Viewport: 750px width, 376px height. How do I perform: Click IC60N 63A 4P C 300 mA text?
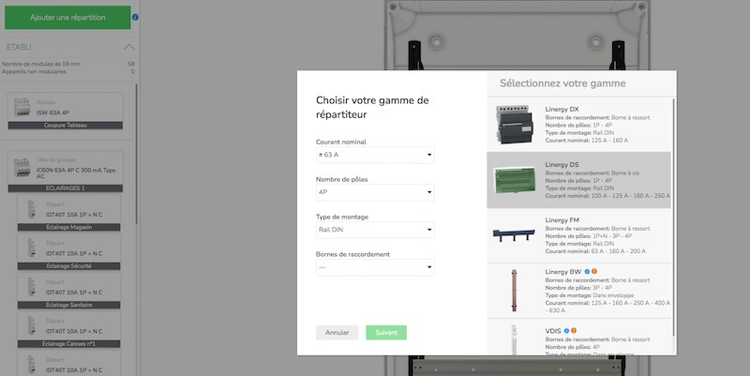point(76,173)
